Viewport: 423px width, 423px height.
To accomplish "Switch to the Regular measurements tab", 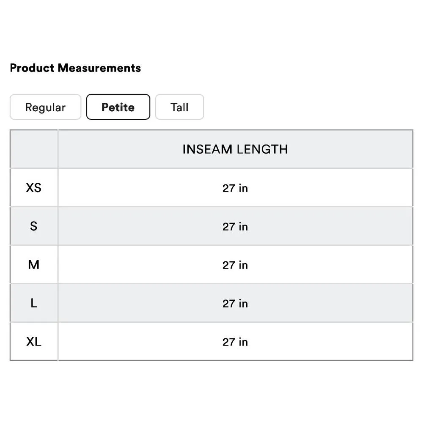I will coord(45,107).
